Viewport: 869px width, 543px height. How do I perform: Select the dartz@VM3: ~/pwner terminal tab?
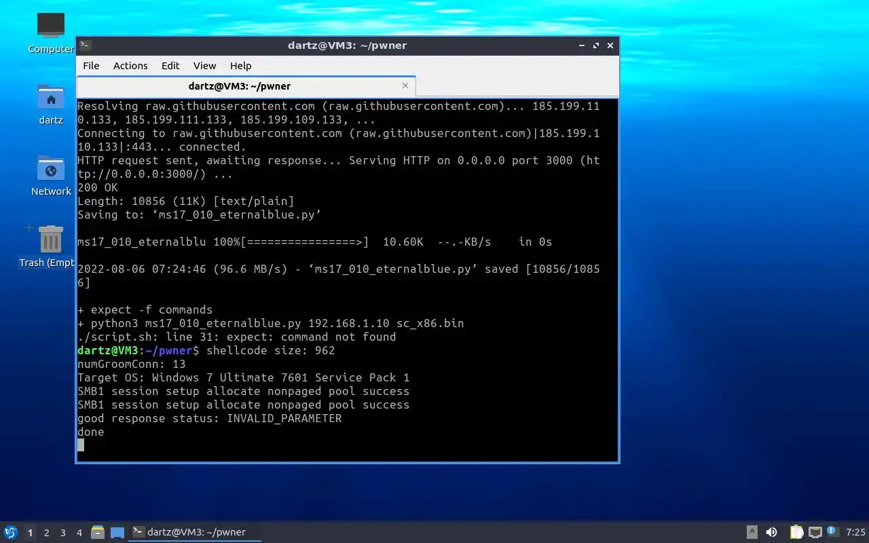pyautogui.click(x=239, y=86)
